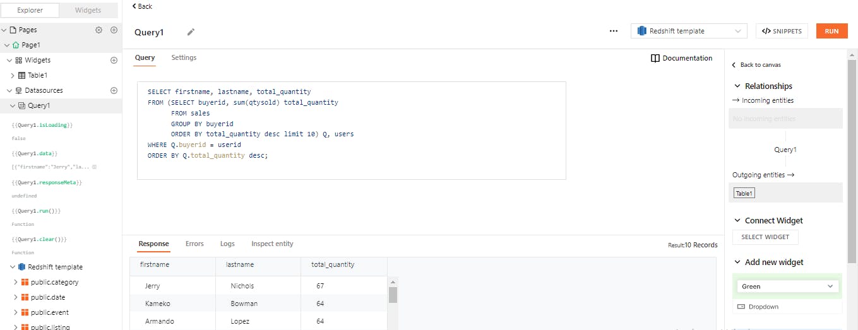The image size is (858, 330).
Task: Open Pages settings gear icon
Action: (x=98, y=30)
